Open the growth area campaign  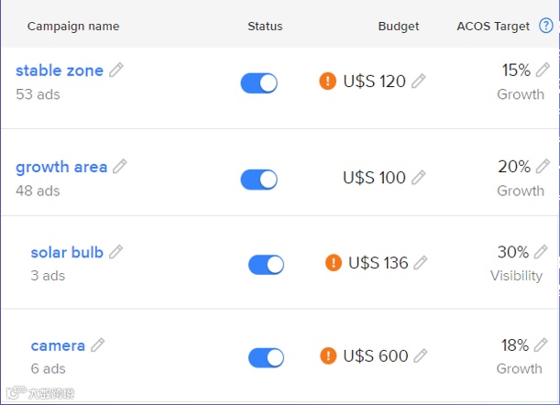(x=61, y=167)
